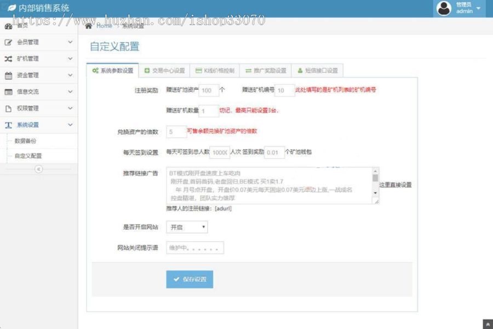Open the 是否开启网站 dropdown
Image resolution: width=493 pixels, height=329 pixels.
186,227
